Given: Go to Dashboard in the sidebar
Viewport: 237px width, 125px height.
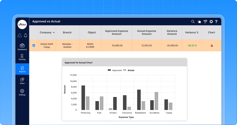Looking at the screenshot, I should [x=22, y=47].
